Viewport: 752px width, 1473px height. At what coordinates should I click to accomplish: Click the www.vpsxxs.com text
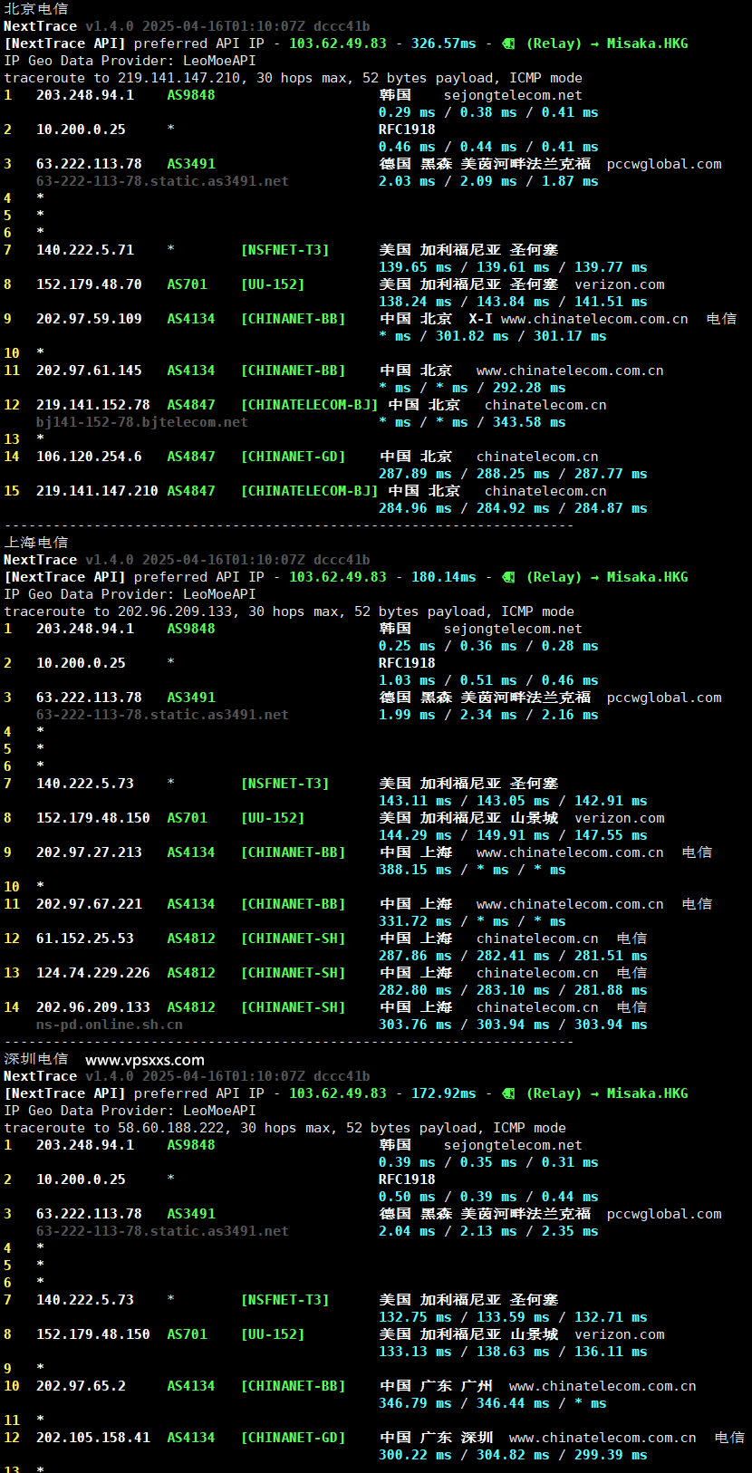coord(145,1060)
